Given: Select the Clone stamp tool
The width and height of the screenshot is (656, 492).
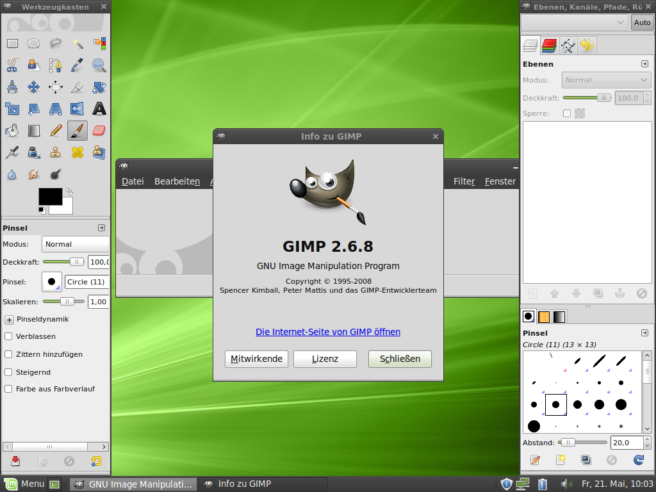Looking at the screenshot, I should [55, 152].
